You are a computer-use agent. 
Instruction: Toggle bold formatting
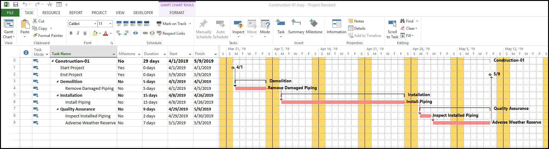point(71,33)
